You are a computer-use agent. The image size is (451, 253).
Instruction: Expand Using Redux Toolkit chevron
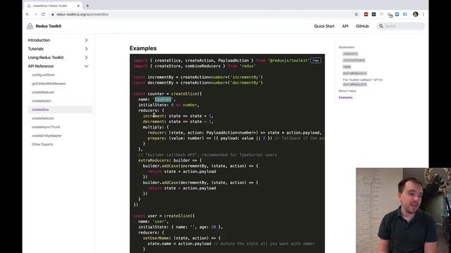click(x=86, y=58)
